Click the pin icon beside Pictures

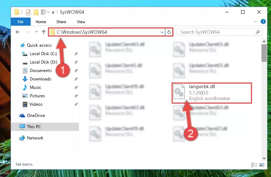click(x=76, y=96)
